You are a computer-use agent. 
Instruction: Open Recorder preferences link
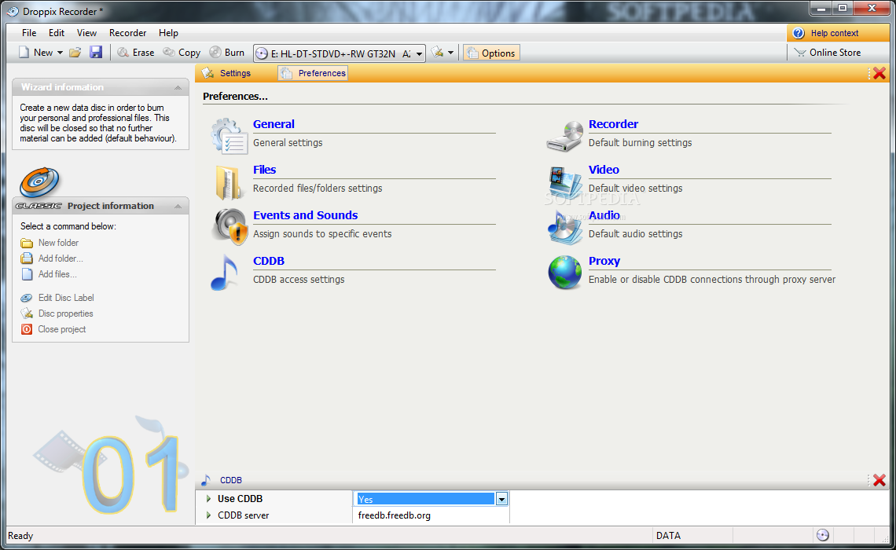(x=613, y=124)
